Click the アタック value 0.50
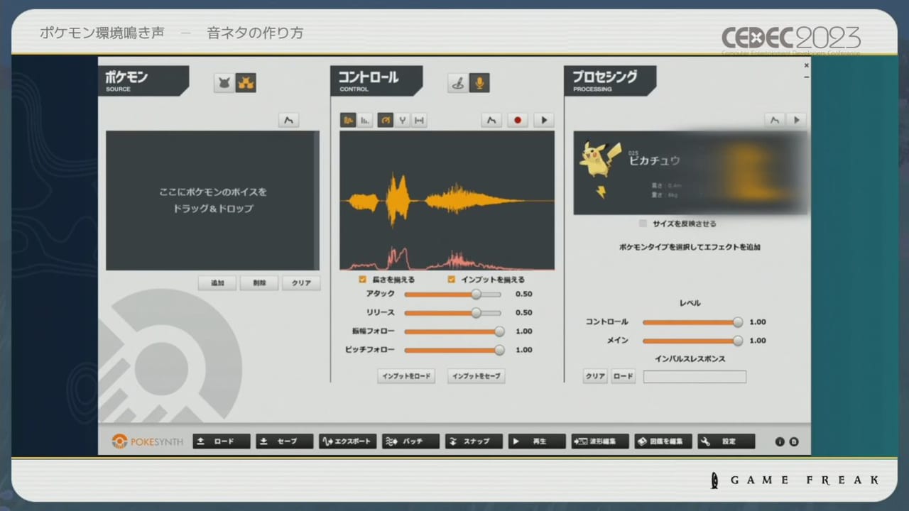This screenshot has width=909, height=511. pos(524,294)
